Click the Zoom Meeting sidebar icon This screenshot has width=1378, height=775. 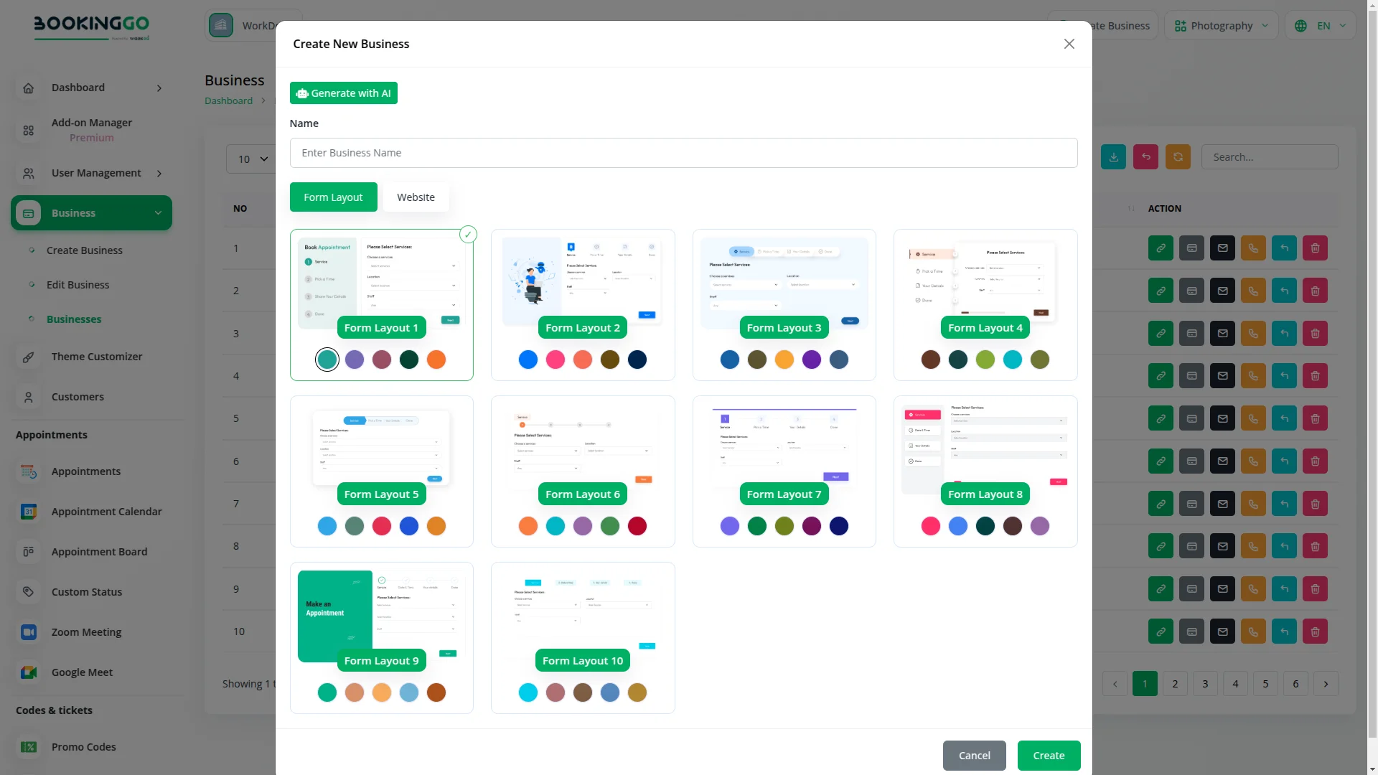tap(28, 632)
